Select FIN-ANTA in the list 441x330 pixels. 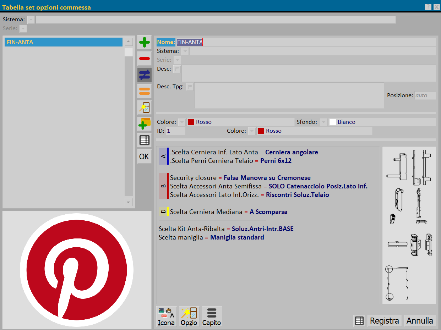[x=63, y=42]
